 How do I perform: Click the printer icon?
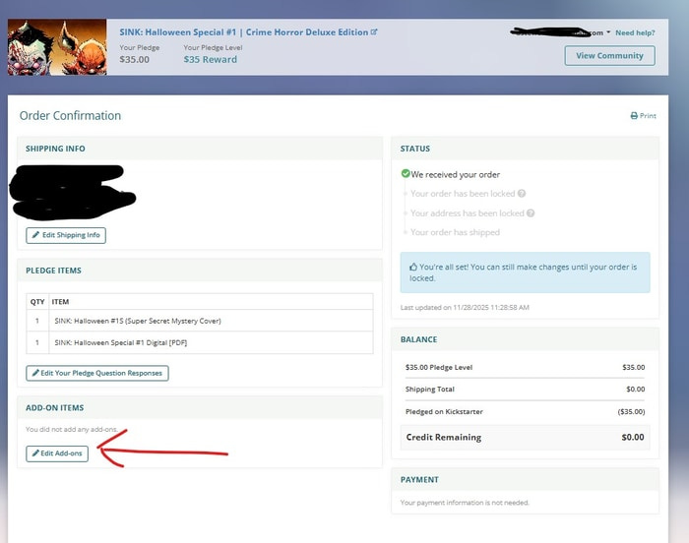tap(634, 116)
